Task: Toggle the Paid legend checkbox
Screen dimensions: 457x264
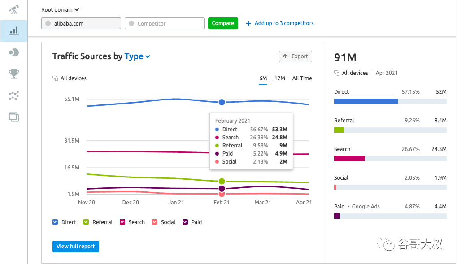Action: click(185, 222)
